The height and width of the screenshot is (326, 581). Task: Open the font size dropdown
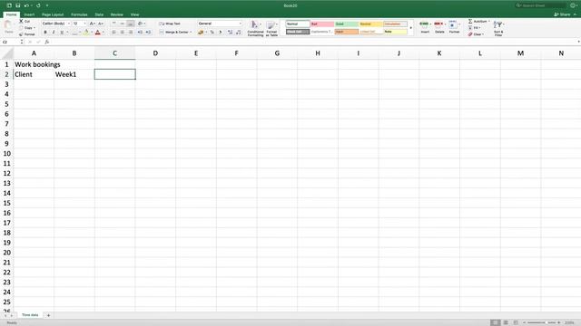point(84,24)
